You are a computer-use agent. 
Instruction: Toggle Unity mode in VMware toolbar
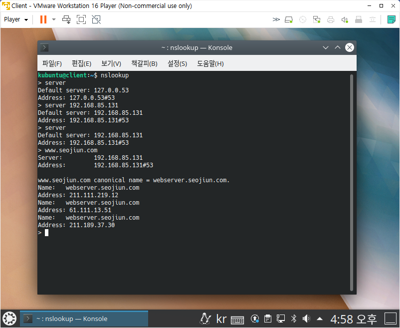tap(96, 19)
